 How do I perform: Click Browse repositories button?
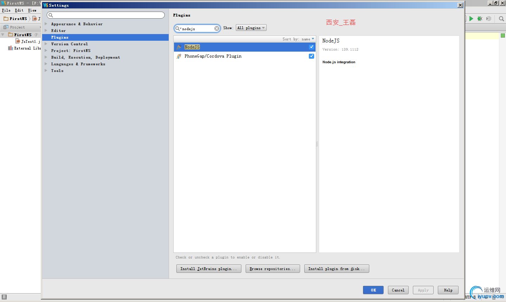pyautogui.click(x=273, y=269)
